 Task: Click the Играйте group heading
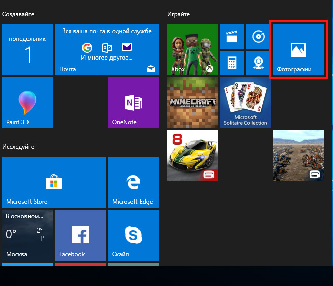(x=178, y=14)
